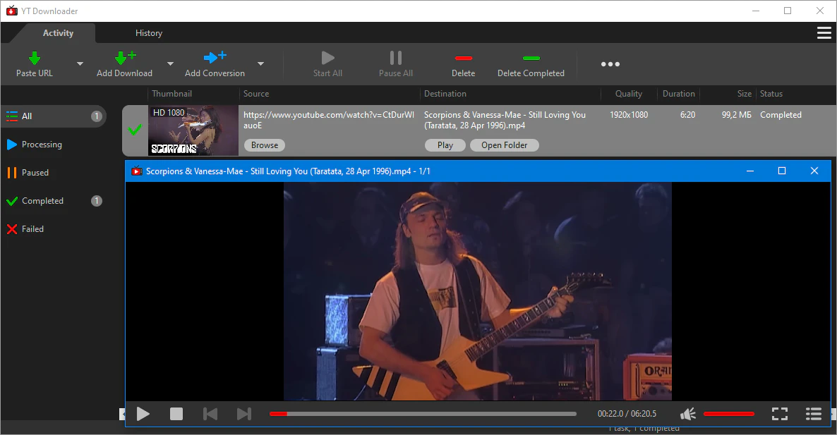Click the player Previous track button
837x435 pixels.
(x=210, y=414)
